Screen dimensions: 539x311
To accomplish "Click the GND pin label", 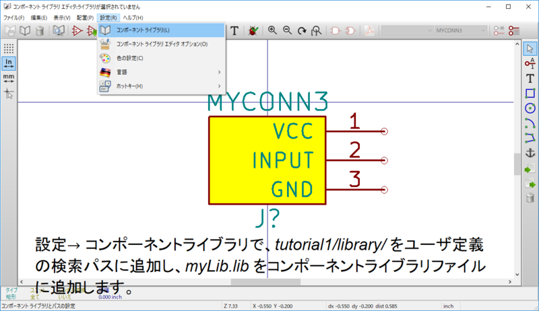I will (292, 189).
